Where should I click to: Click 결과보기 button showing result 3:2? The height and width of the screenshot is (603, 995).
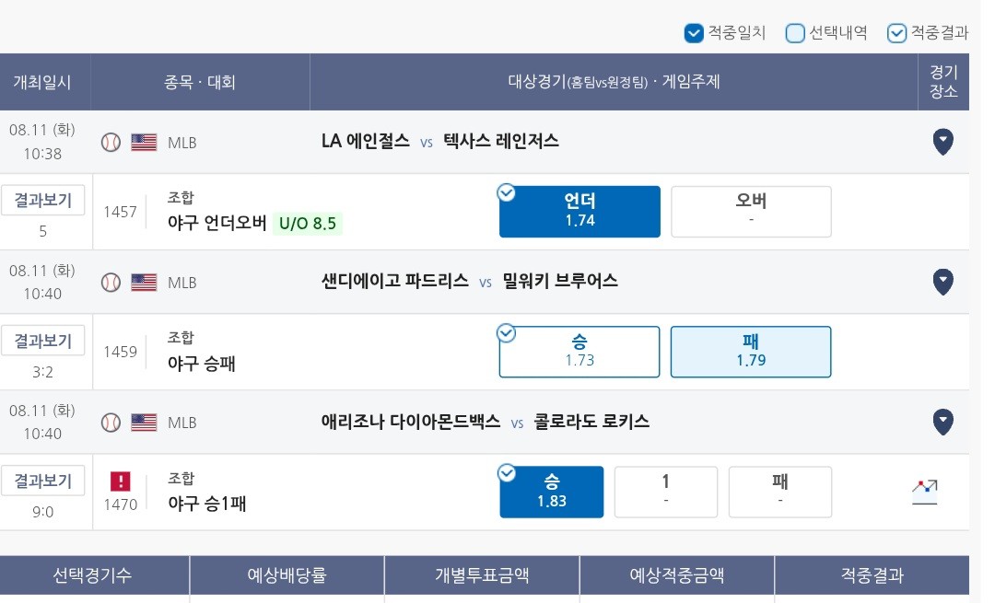coord(42,342)
